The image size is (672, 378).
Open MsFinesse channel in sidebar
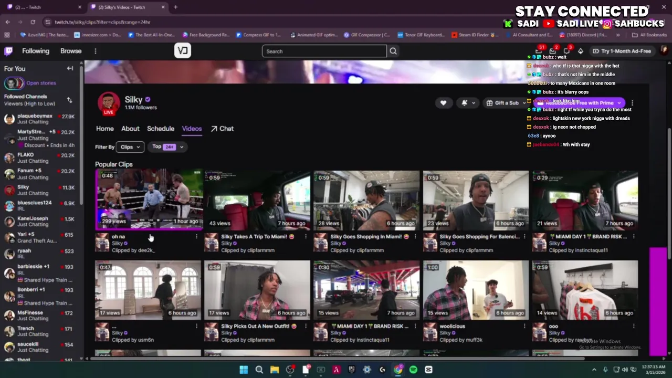tap(39, 315)
